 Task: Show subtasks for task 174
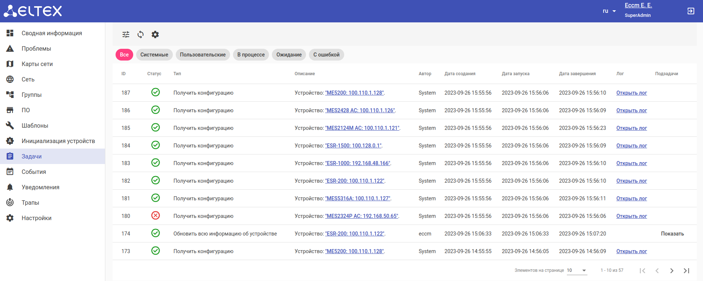672,234
